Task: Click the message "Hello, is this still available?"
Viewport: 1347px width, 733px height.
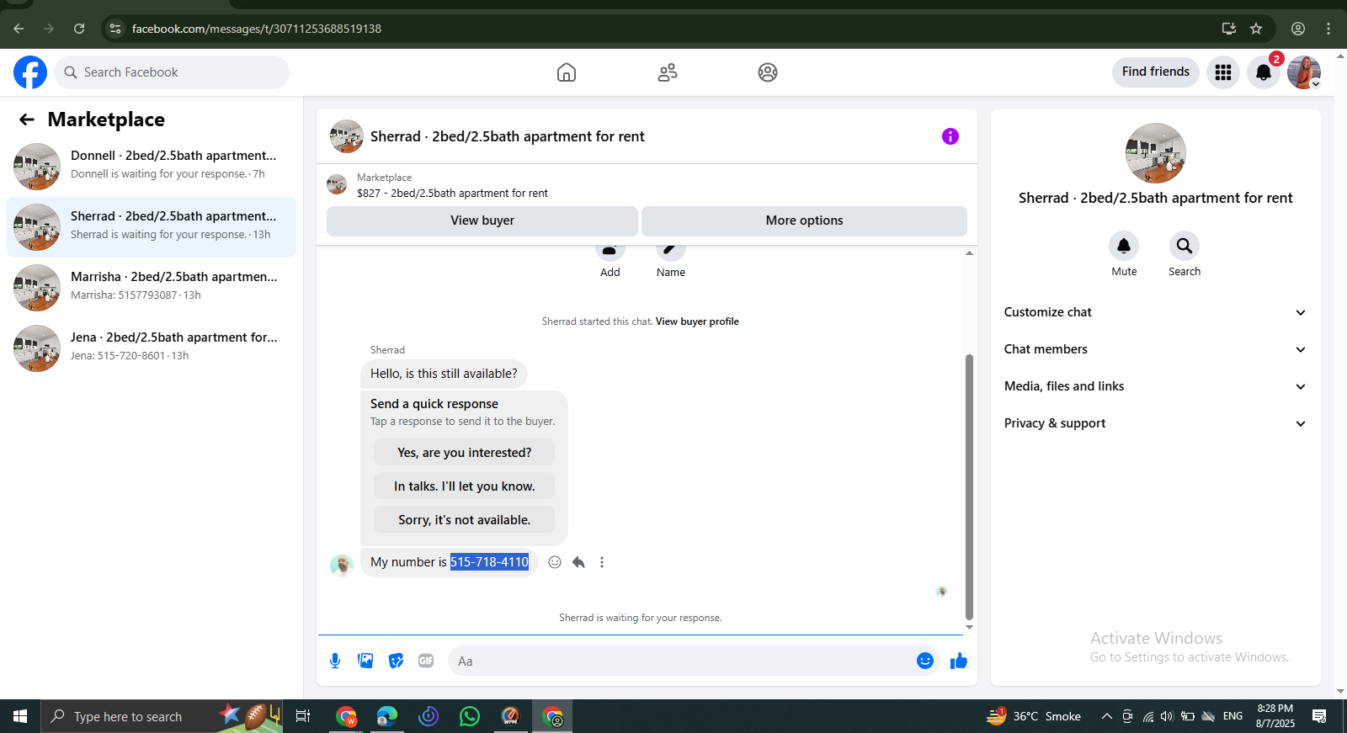Action: (x=444, y=374)
